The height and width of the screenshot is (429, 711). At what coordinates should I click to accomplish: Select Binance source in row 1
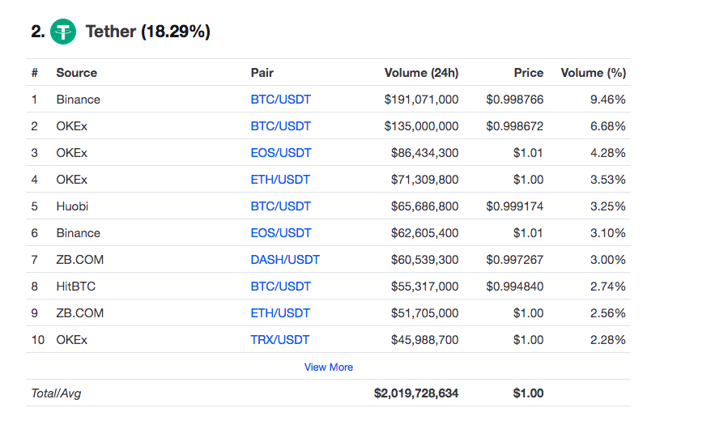point(78,100)
